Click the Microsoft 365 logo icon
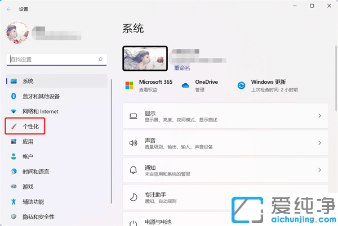338x226 pixels. (x=130, y=85)
